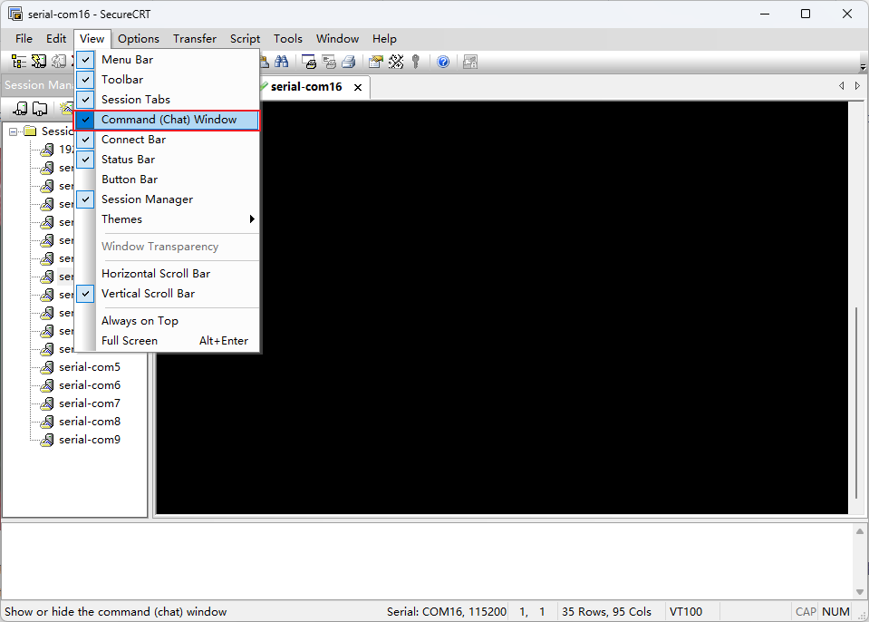Click the grayed Reconnect toolbar icon

coord(58,62)
